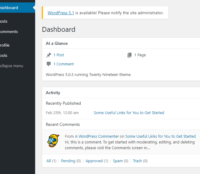Open A WordPress Commenter author link

point(97,136)
